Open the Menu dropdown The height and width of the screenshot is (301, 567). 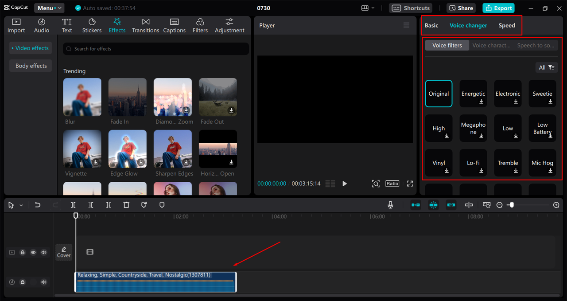[49, 8]
